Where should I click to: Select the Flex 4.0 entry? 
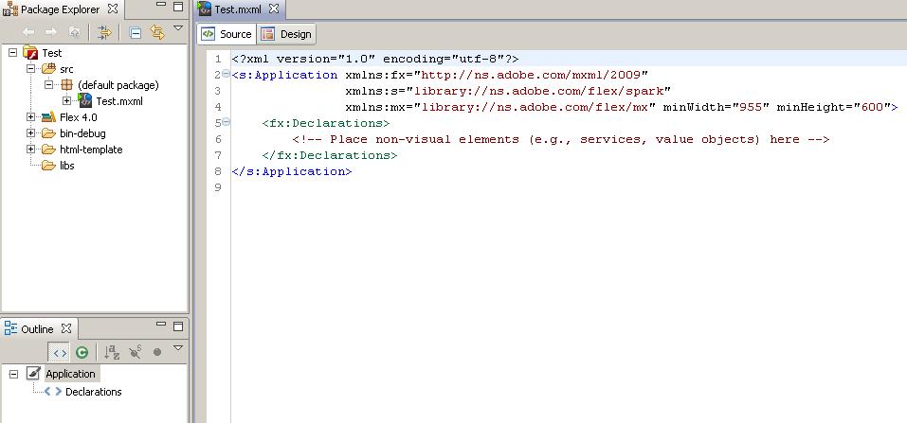click(x=78, y=117)
